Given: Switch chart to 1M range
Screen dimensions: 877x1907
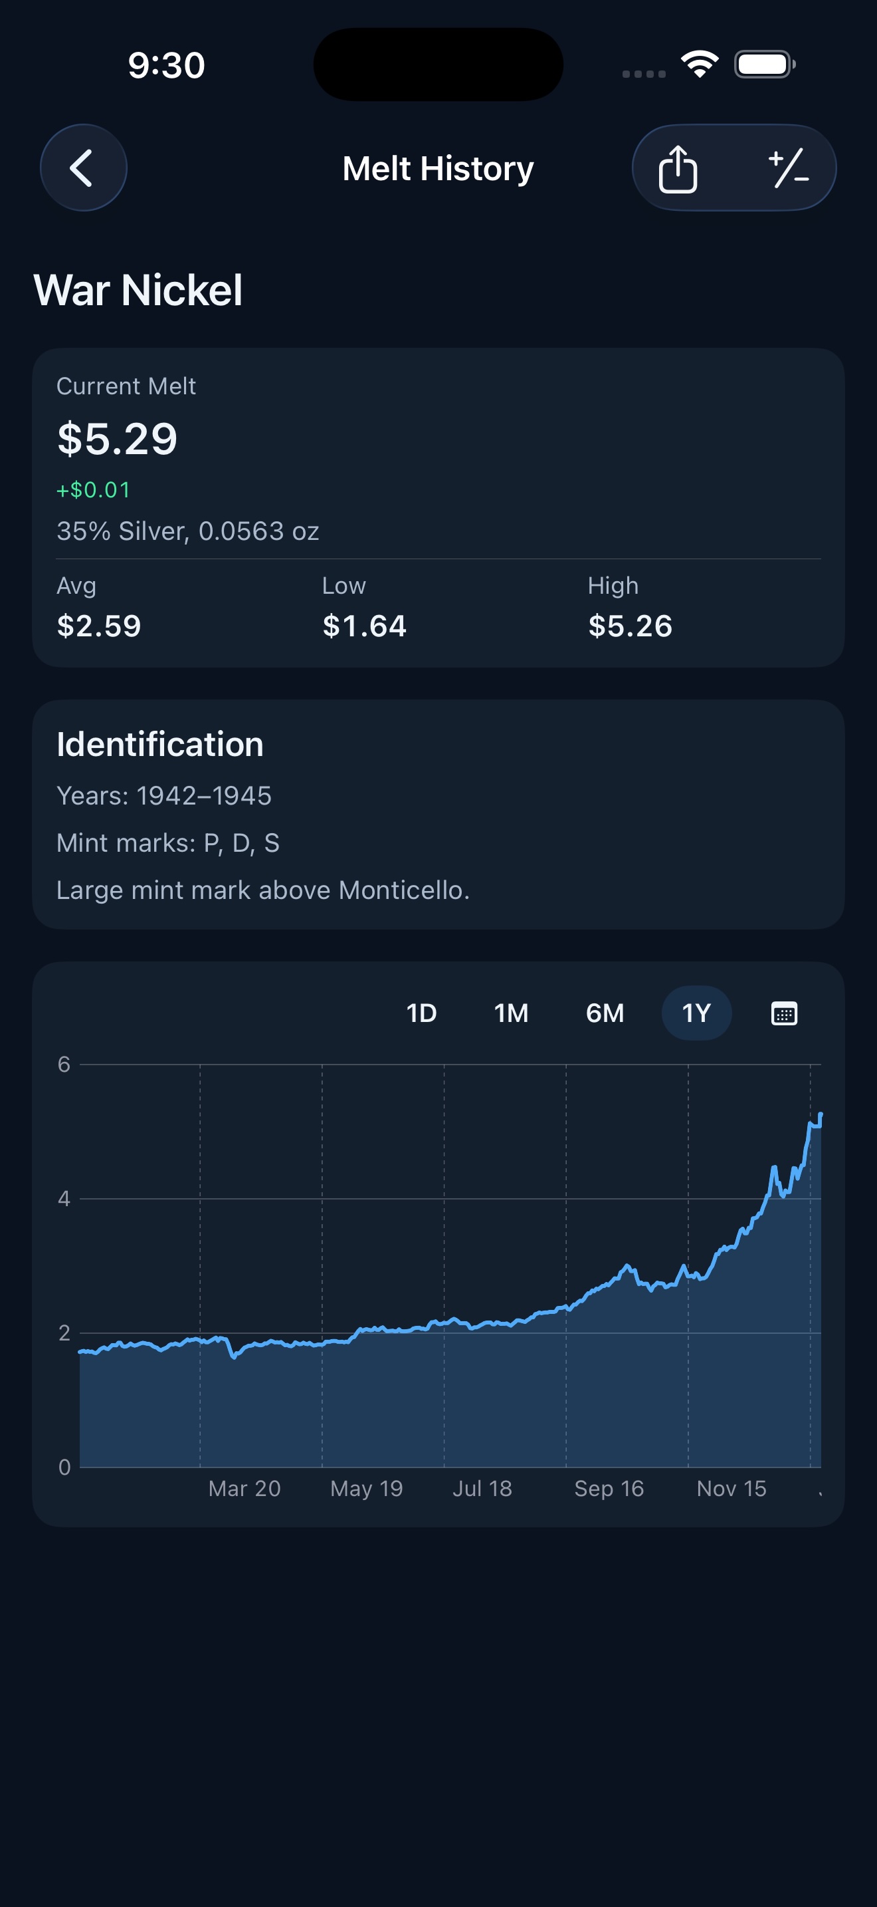Looking at the screenshot, I should click(511, 1013).
